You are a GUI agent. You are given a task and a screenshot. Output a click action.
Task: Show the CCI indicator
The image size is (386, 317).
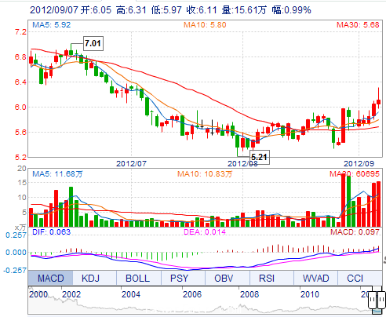click(355, 278)
